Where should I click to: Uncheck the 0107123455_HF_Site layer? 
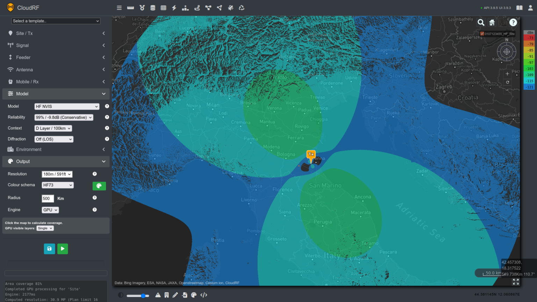coord(482,34)
